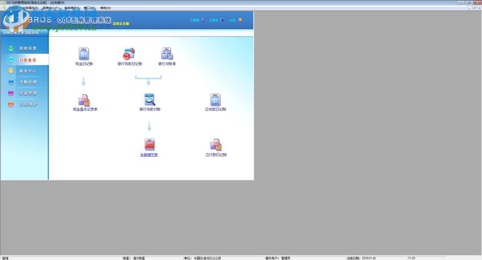Open the 帮助(H) menu

click(x=106, y=8)
